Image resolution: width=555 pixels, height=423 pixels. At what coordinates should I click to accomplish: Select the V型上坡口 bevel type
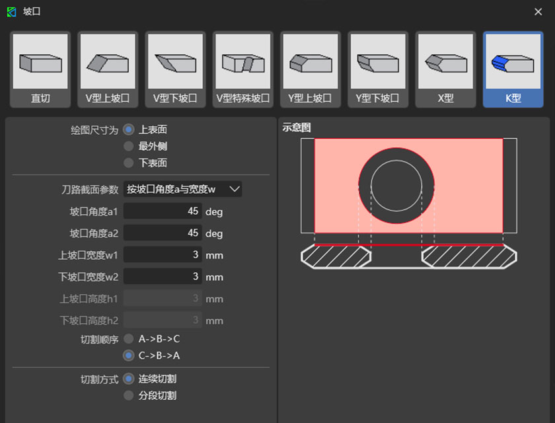pos(107,68)
